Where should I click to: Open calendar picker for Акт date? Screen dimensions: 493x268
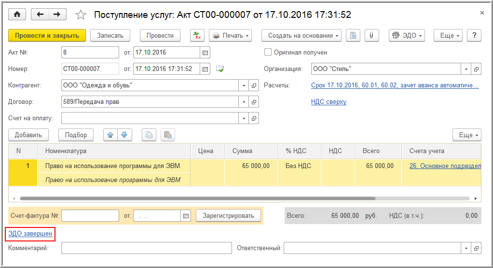205,53
